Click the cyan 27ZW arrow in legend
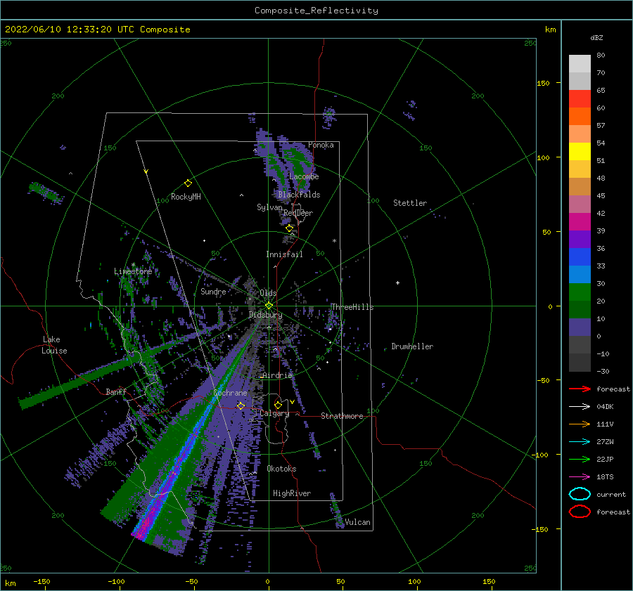633x591 pixels. pyautogui.click(x=580, y=442)
